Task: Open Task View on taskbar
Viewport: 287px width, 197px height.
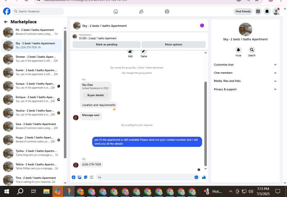Action: coord(34,191)
